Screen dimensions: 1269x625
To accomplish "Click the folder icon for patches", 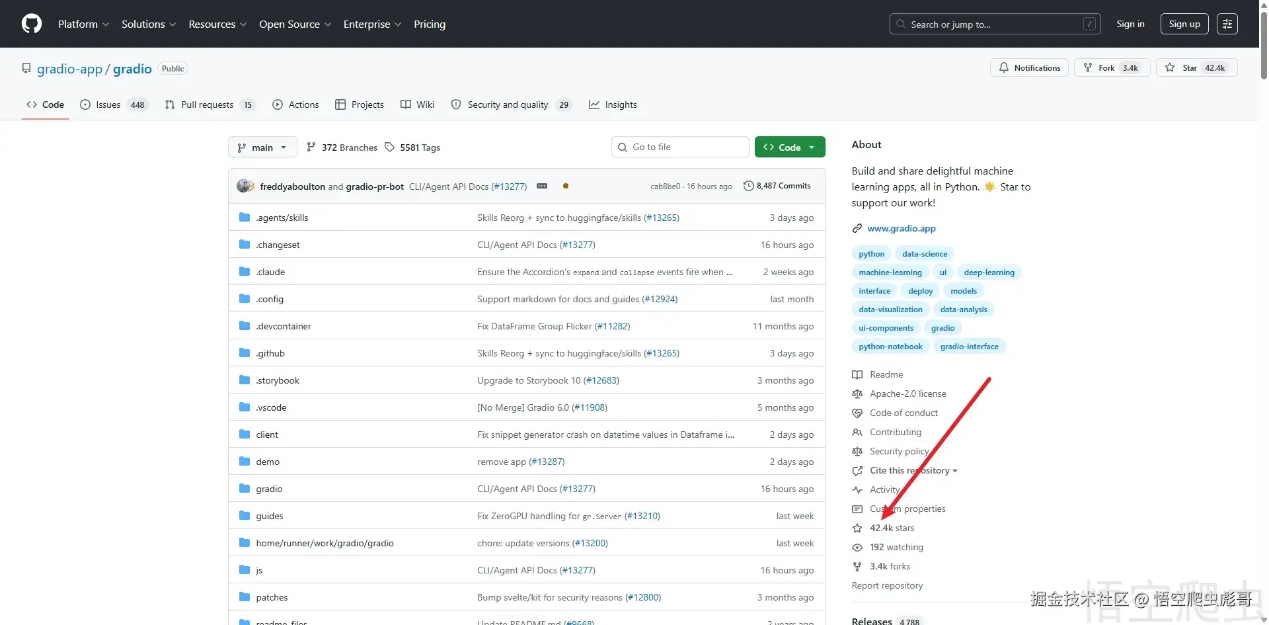I will (245, 597).
